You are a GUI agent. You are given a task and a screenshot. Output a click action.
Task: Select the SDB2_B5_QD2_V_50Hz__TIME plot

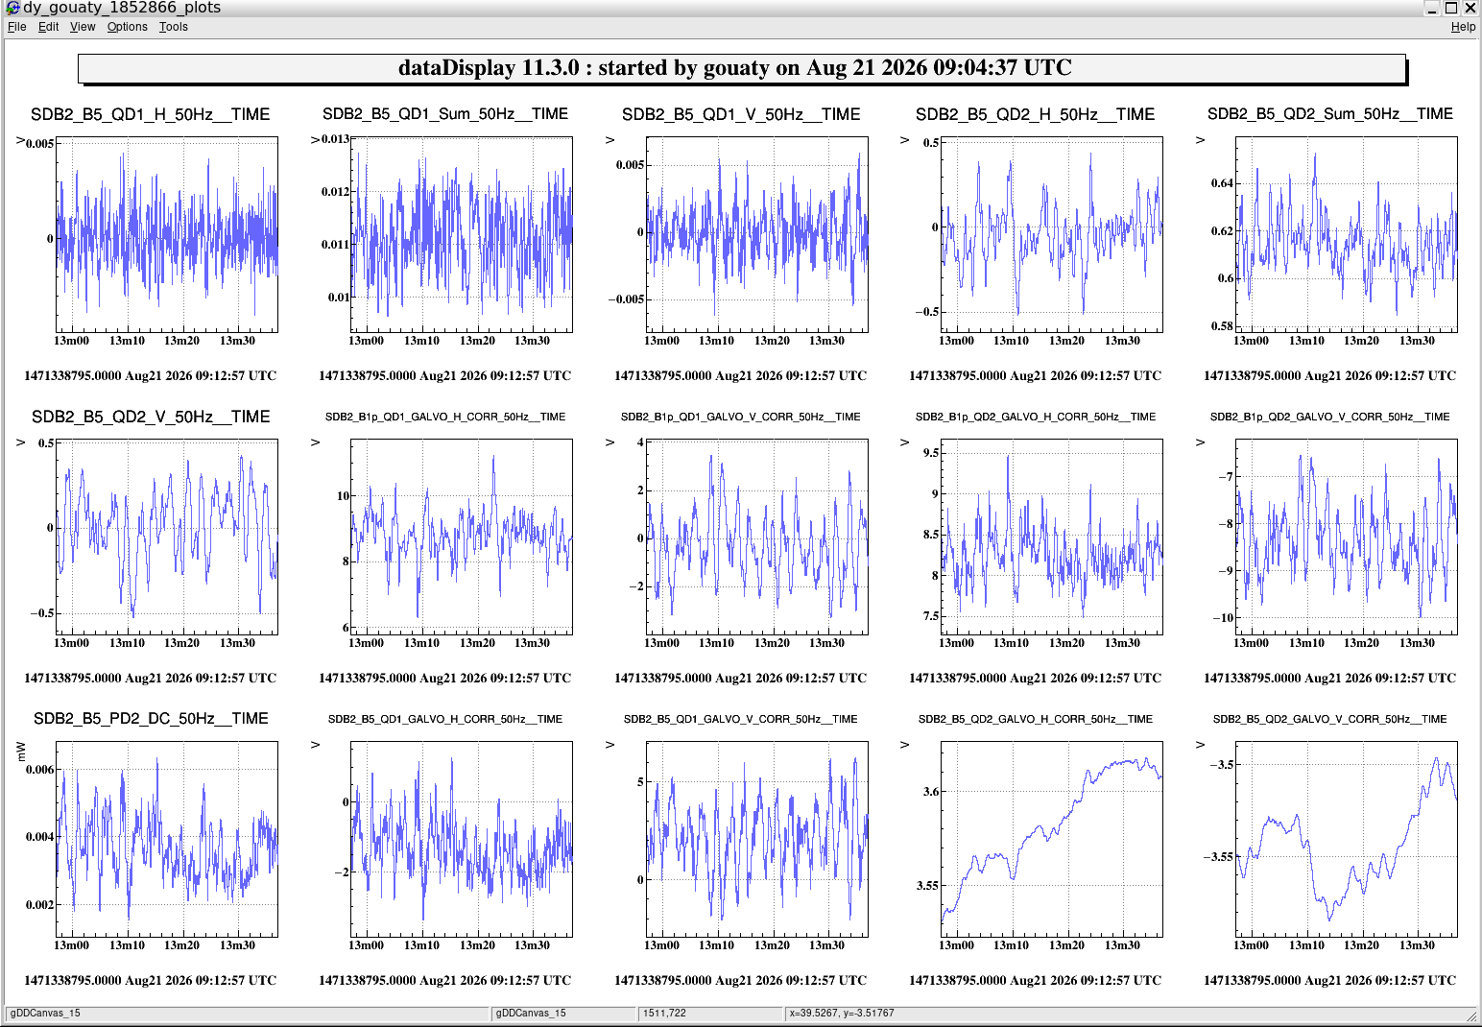pyautogui.click(x=167, y=537)
